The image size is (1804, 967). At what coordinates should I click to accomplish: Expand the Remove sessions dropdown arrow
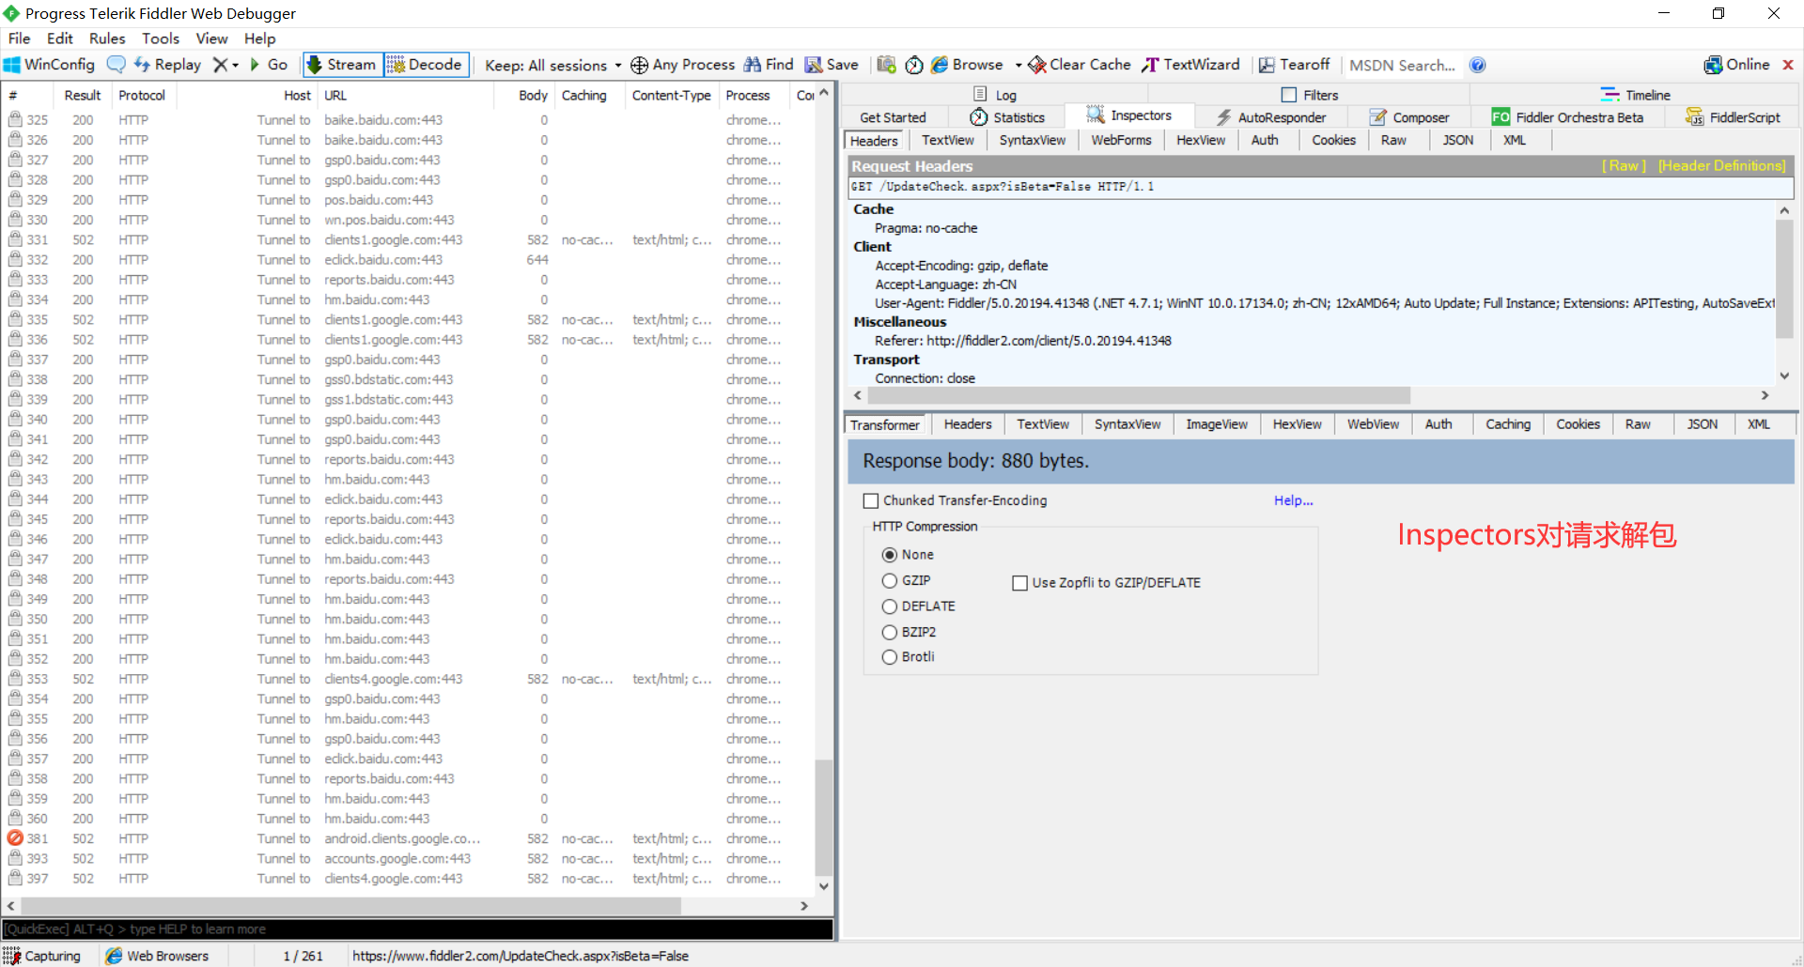235,65
